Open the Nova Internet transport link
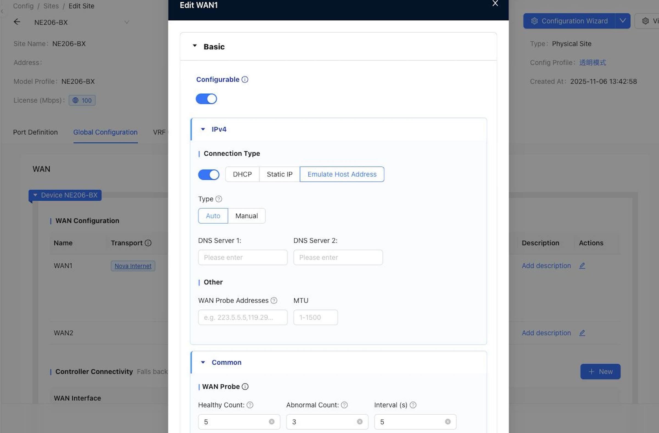 [x=133, y=266]
